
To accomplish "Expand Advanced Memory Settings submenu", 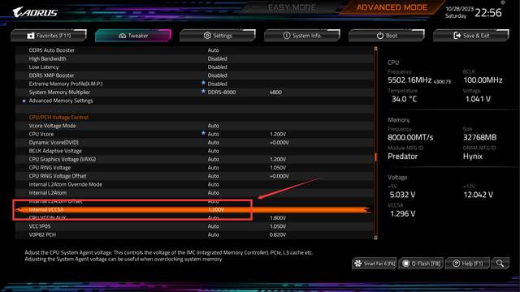I will (61, 101).
